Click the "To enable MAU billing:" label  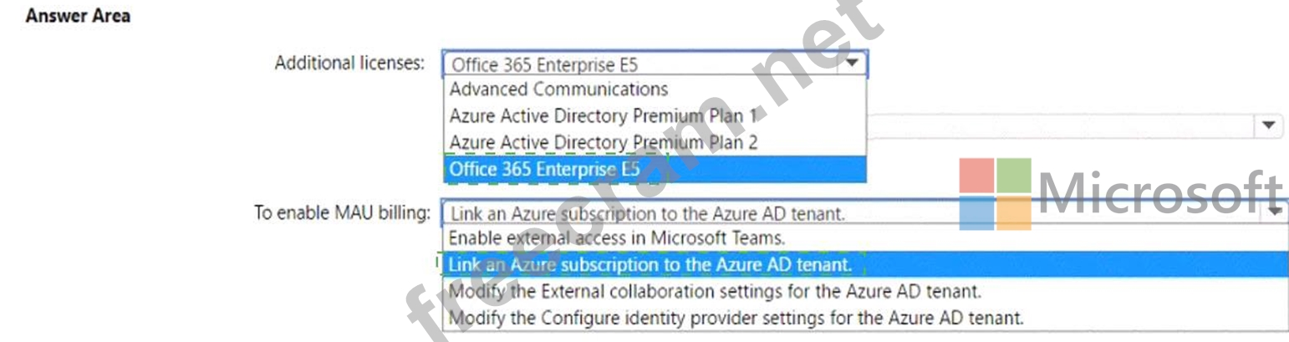click(342, 212)
